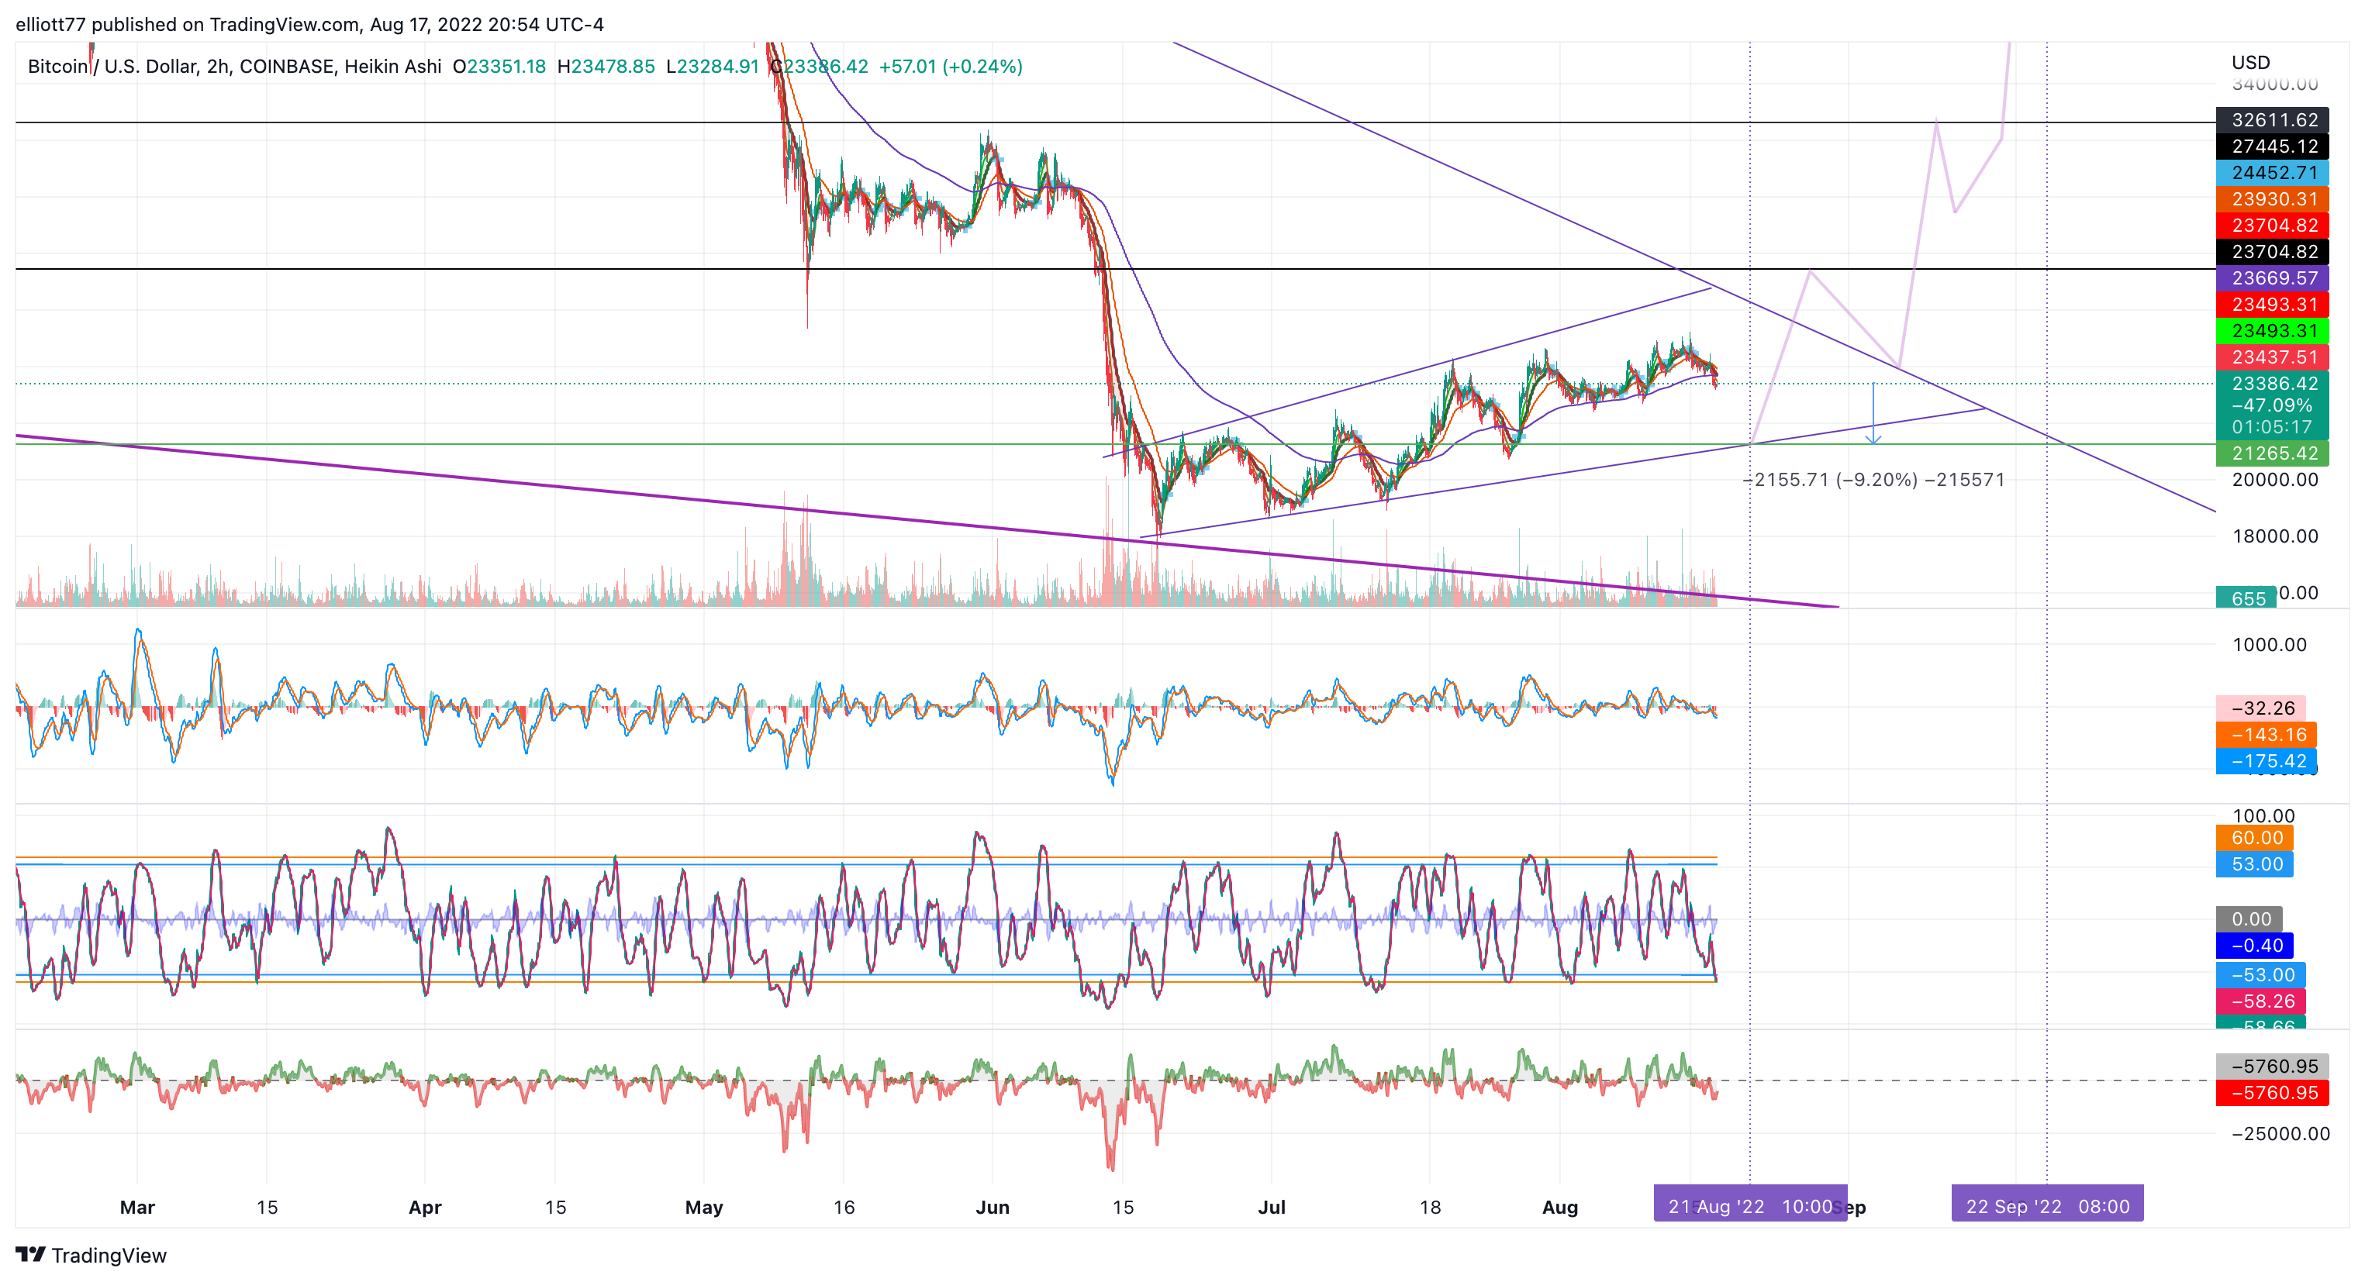2365x1282 pixels.
Task: Click the low value L23284.91
Action: pos(712,66)
